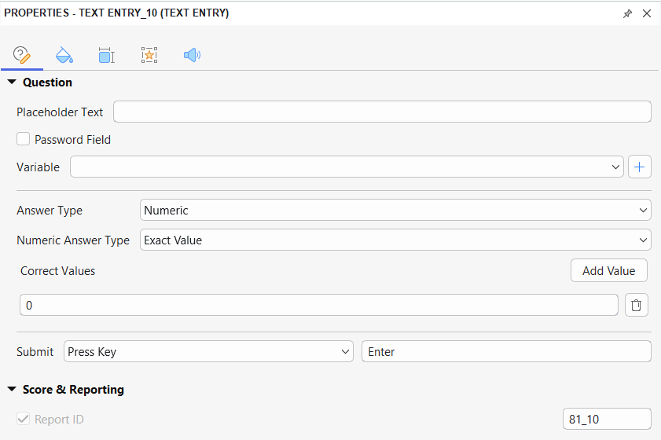This screenshot has width=661, height=440.
Task: Close the Properties panel
Action: coord(647,13)
